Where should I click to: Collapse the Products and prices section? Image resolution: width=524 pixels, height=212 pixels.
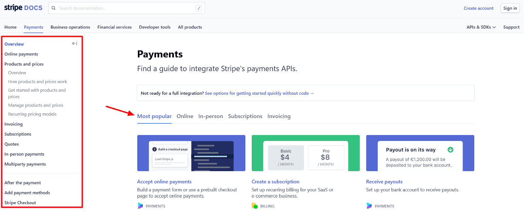tap(24, 64)
